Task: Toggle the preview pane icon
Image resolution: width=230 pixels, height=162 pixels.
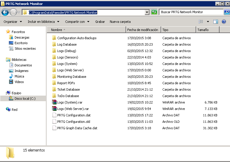Action: (x=216, y=22)
